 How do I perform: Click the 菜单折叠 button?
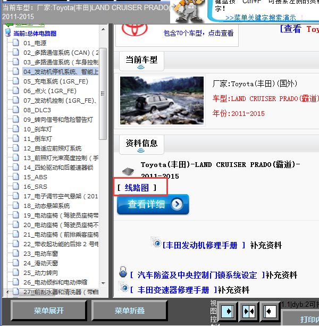tap(130, 311)
